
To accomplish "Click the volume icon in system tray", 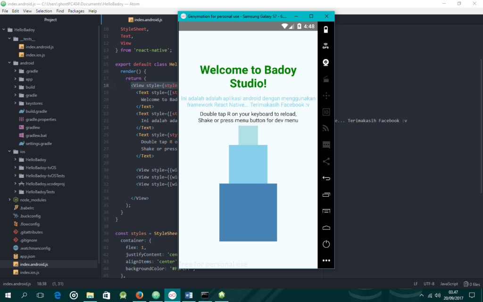I will click(x=437, y=295).
